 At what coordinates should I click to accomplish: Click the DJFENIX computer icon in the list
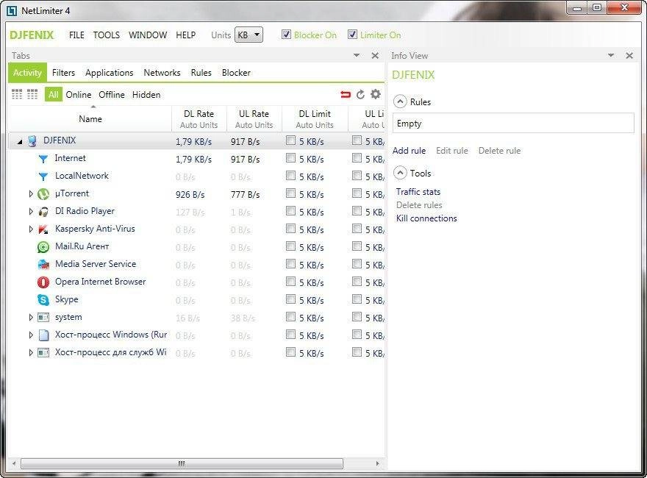pos(32,140)
